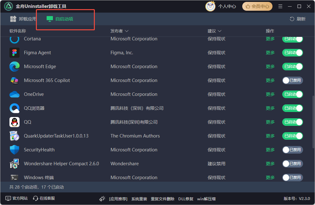This screenshot has width=315, height=205.
Task: Click the panda user avatar icon
Action: point(210,6)
